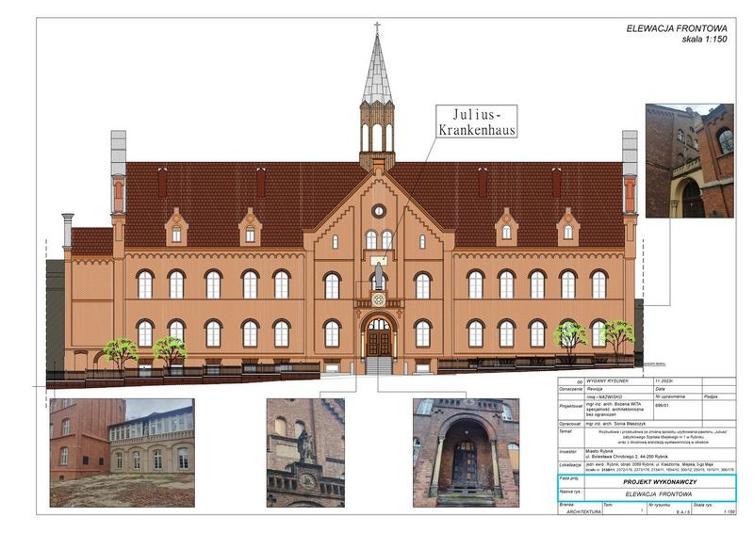Click the round clock window in central gable

tap(378, 211)
